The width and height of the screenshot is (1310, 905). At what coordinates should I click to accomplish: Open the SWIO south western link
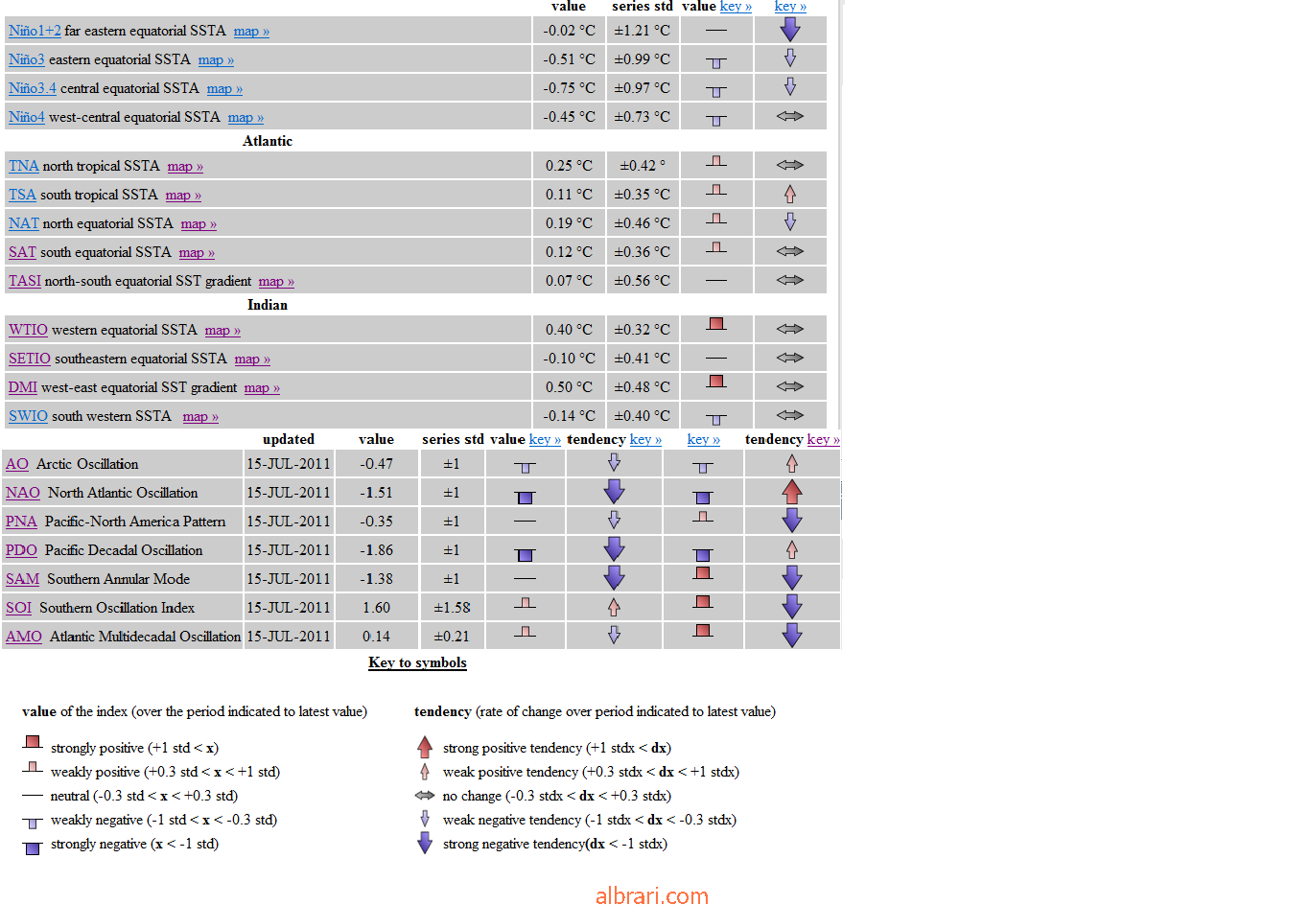click(x=28, y=416)
